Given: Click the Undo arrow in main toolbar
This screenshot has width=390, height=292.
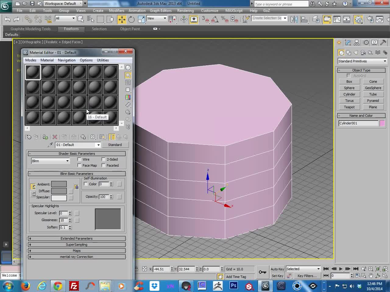Looking at the screenshot, I should coord(7,19).
